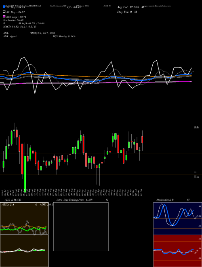Select the '50 Day = 34.01' label
Screen dimensions: 202x267
pyautogui.click(x=16, y=12)
